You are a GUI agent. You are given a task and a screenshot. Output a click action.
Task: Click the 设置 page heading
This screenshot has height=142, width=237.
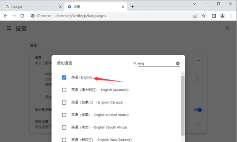[x=21, y=28]
